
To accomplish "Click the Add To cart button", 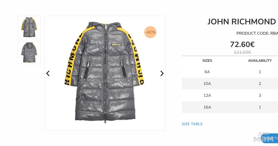I will point(269,138).
